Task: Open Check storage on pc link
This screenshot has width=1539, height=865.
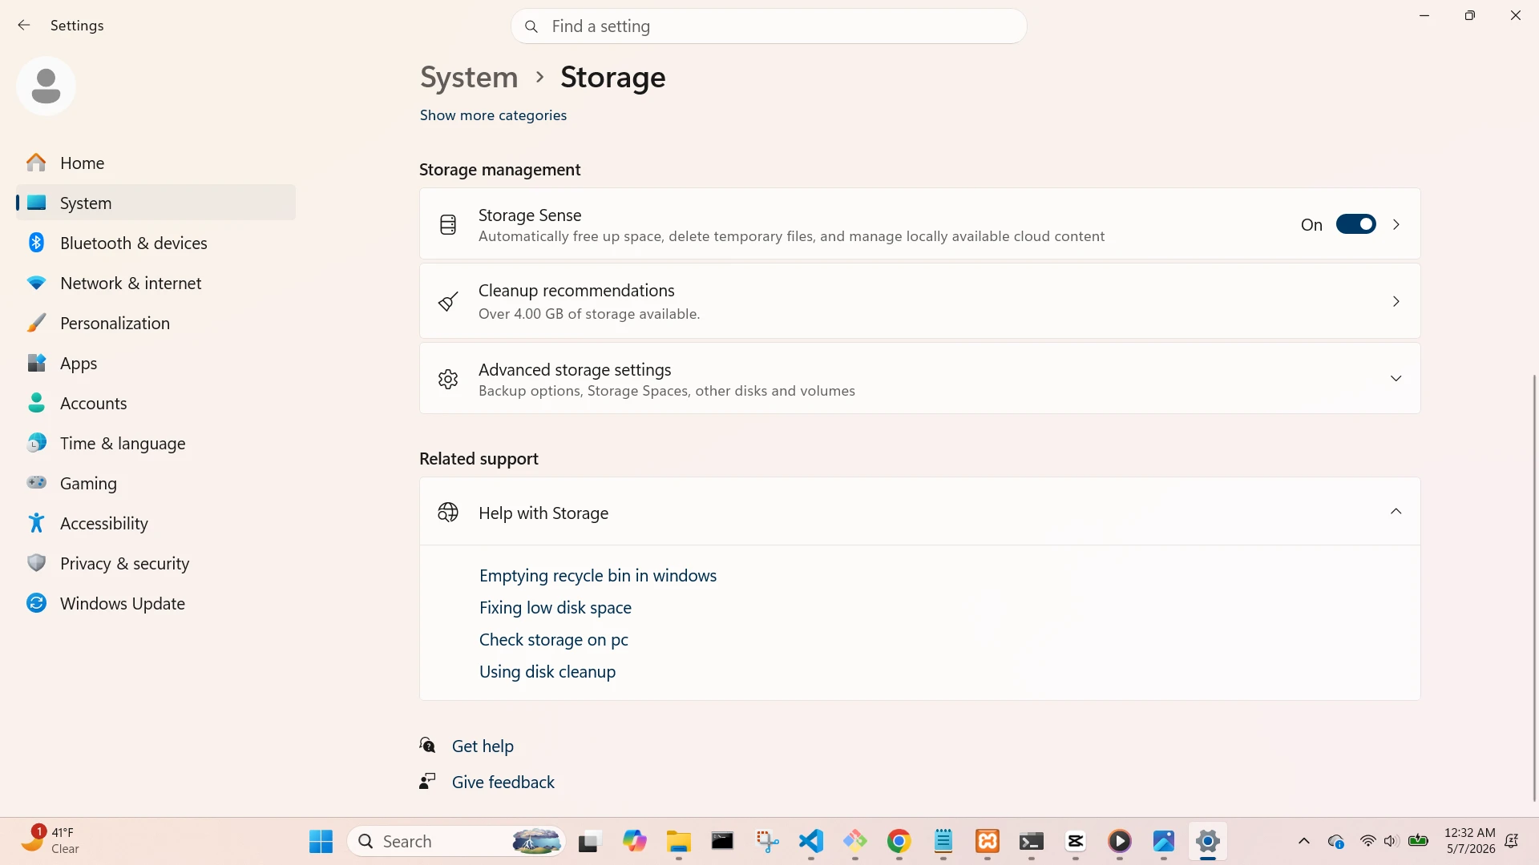Action: click(554, 640)
